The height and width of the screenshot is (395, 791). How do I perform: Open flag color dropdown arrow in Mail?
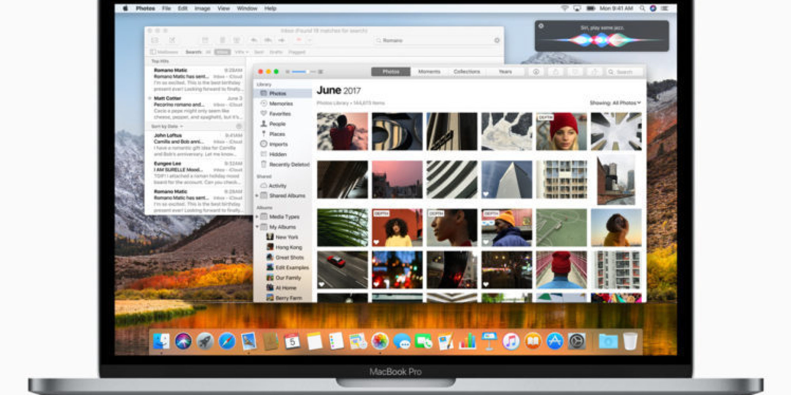point(310,40)
